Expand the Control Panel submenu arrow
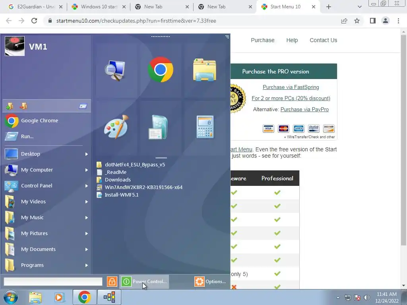Viewport: 407px width, 305px height. (x=87, y=186)
